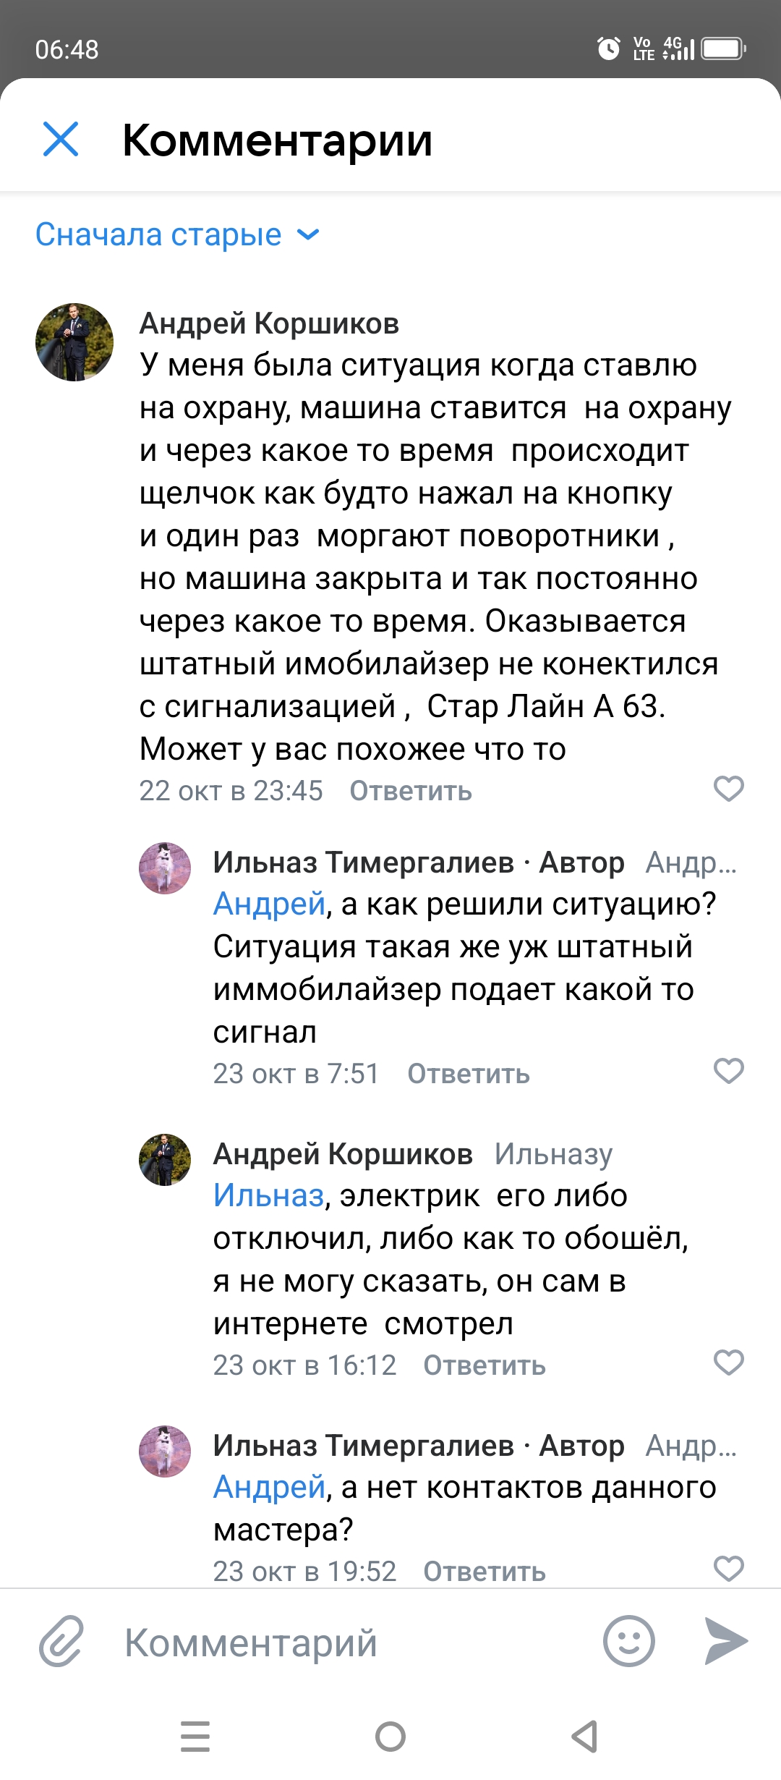The height and width of the screenshot is (1780, 781).
Task: Tap the paperclip attachment icon
Action: [x=61, y=1641]
